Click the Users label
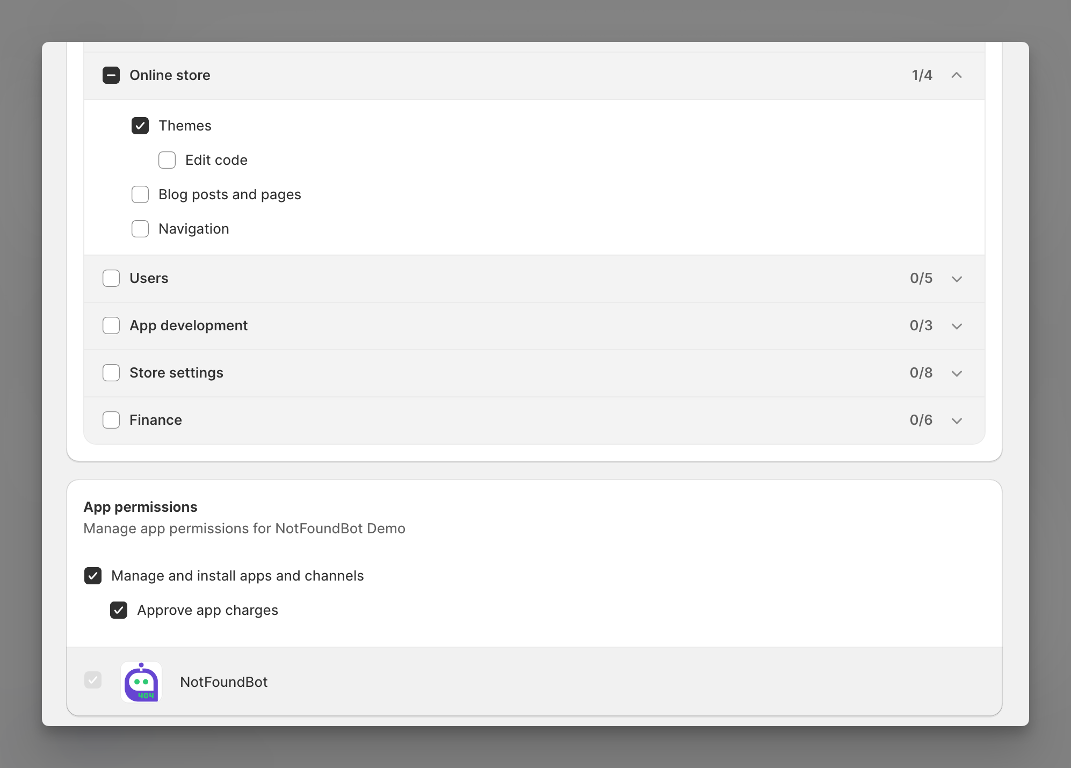The image size is (1071, 768). tap(149, 278)
